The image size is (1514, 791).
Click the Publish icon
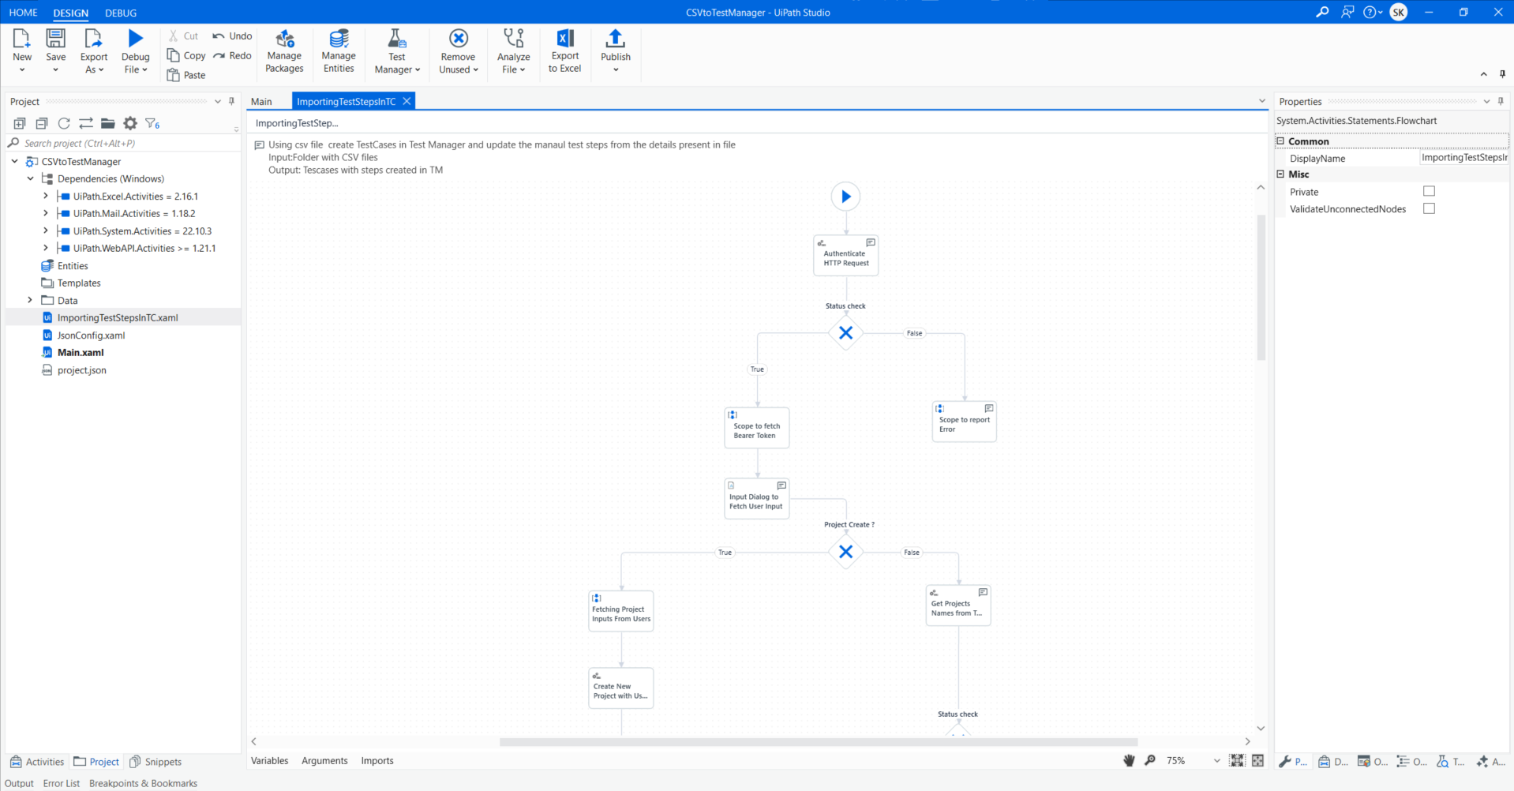(x=616, y=38)
